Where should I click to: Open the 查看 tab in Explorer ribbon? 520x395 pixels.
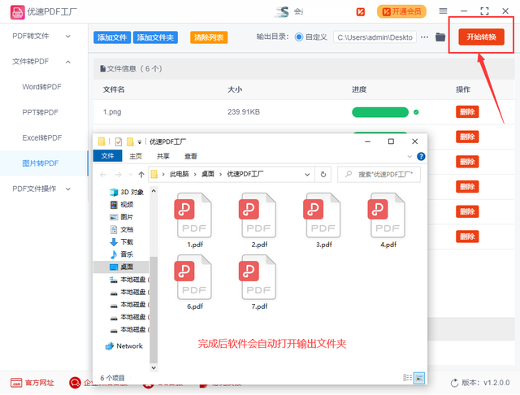pyautogui.click(x=191, y=156)
